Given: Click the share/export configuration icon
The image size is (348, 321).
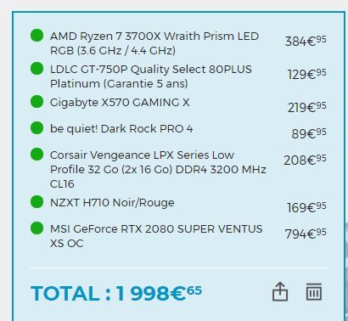Looking at the screenshot, I should tap(280, 291).
